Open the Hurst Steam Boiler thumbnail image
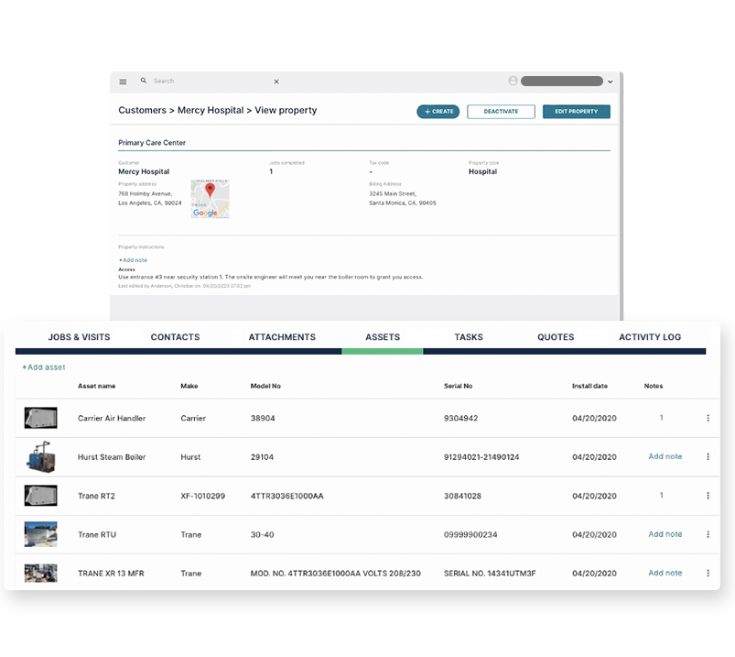The width and height of the screenshot is (735, 657). [40, 456]
